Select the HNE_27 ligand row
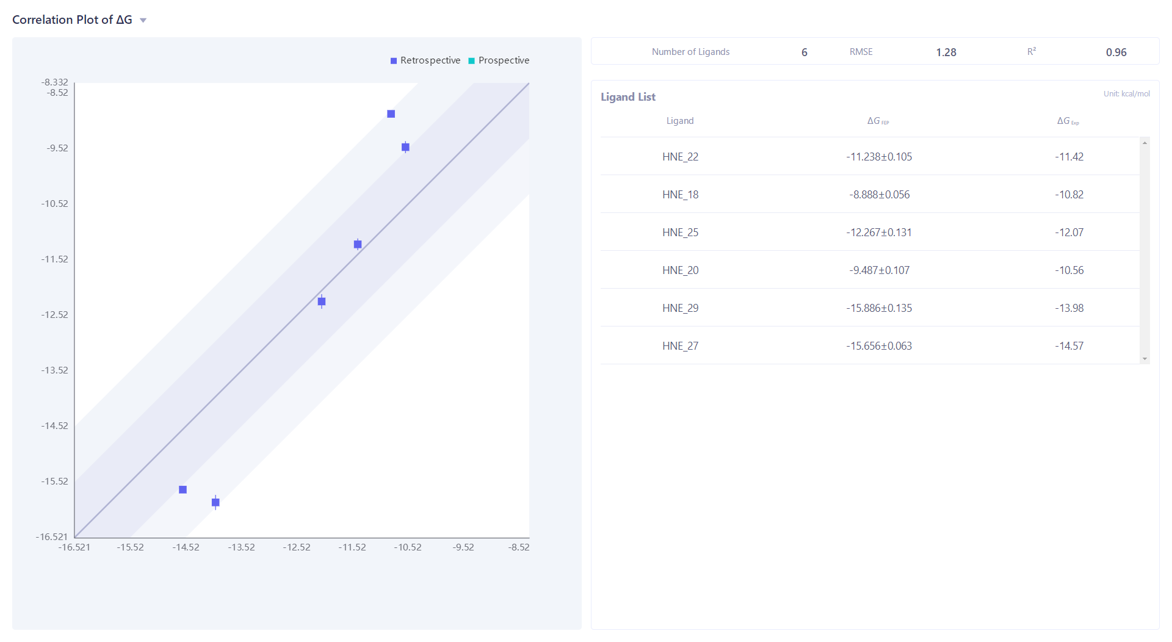The height and width of the screenshot is (642, 1172). click(x=680, y=346)
